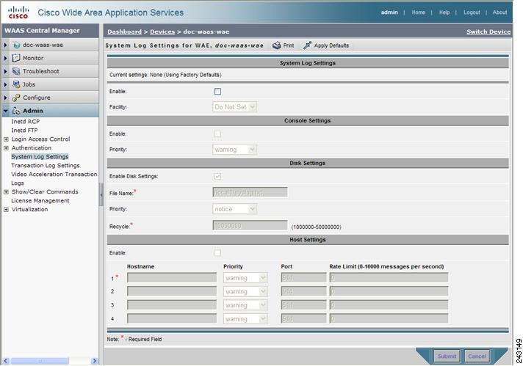Viewport: 523px width, 366px height.
Task: Click the Recycle size field
Action: tap(250, 225)
